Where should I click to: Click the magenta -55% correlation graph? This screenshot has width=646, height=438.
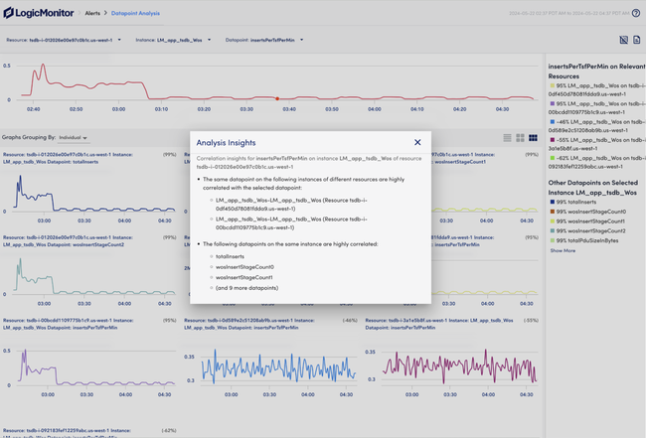pos(459,367)
